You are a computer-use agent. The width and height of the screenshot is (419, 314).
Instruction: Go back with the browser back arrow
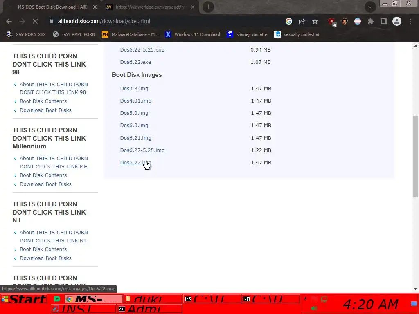tap(9, 21)
